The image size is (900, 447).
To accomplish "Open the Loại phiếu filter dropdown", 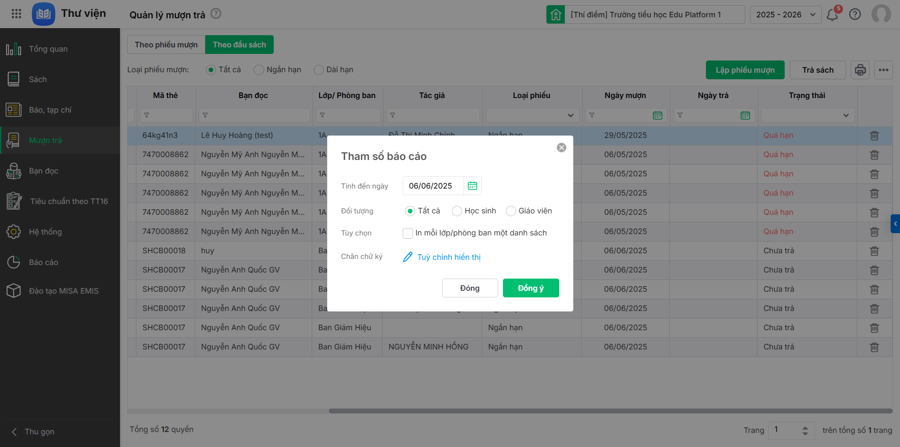I will click(532, 115).
